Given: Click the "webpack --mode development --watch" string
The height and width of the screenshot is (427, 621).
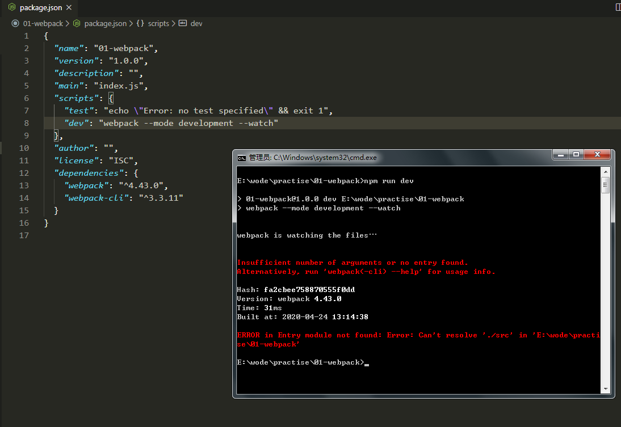Looking at the screenshot, I should pos(188,123).
